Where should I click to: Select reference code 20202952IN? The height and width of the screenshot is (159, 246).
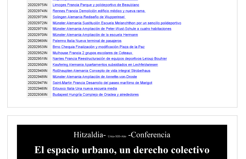[x=37, y=53]
